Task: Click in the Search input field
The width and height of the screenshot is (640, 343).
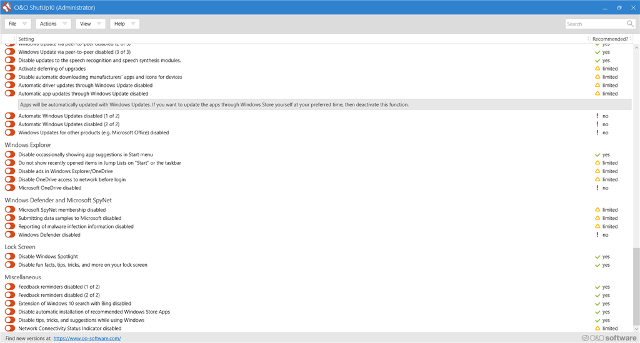Action: 596,24
